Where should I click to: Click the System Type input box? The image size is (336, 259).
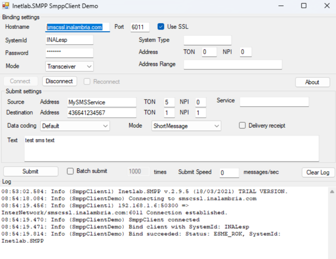click(208, 40)
